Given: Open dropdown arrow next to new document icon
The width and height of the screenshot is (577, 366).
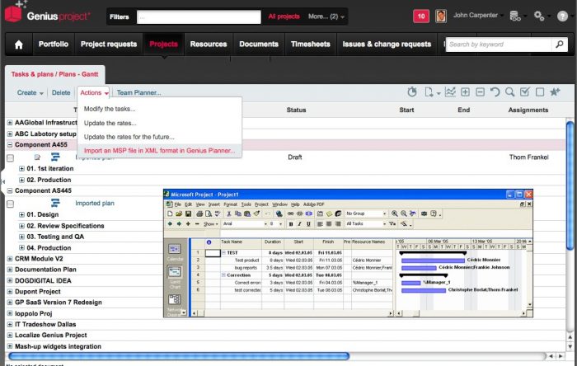Looking at the screenshot, I should (439, 93).
